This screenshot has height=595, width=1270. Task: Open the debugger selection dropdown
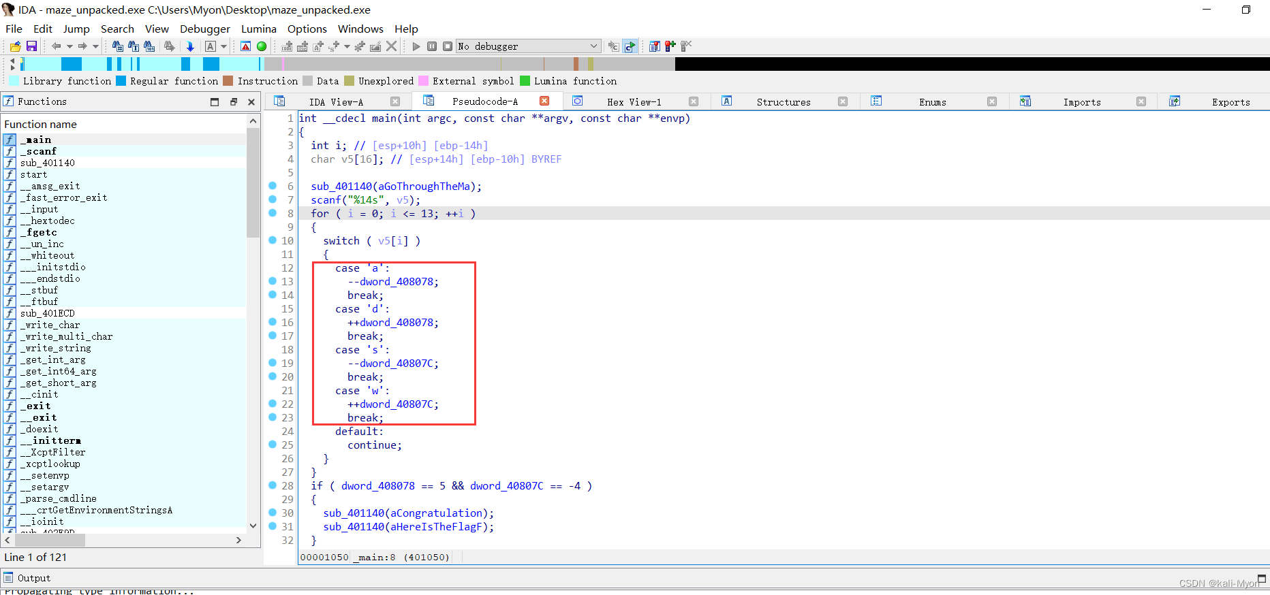[593, 46]
